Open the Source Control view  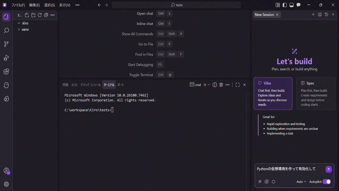point(6,44)
